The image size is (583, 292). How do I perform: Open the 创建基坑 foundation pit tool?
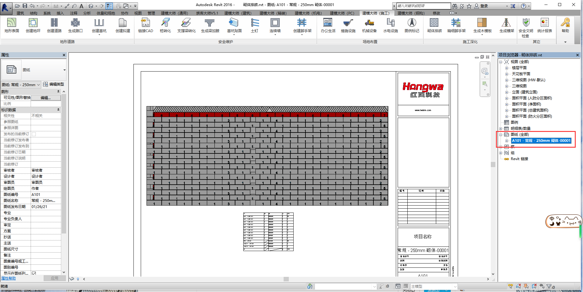coord(99,26)
